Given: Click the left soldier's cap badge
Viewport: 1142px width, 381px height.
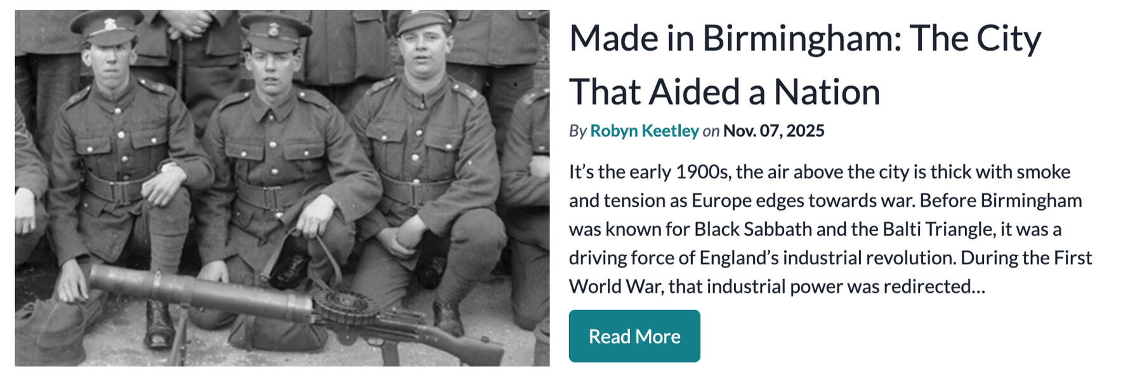Looking at the screenshot, I should click(x=110, y=24).
